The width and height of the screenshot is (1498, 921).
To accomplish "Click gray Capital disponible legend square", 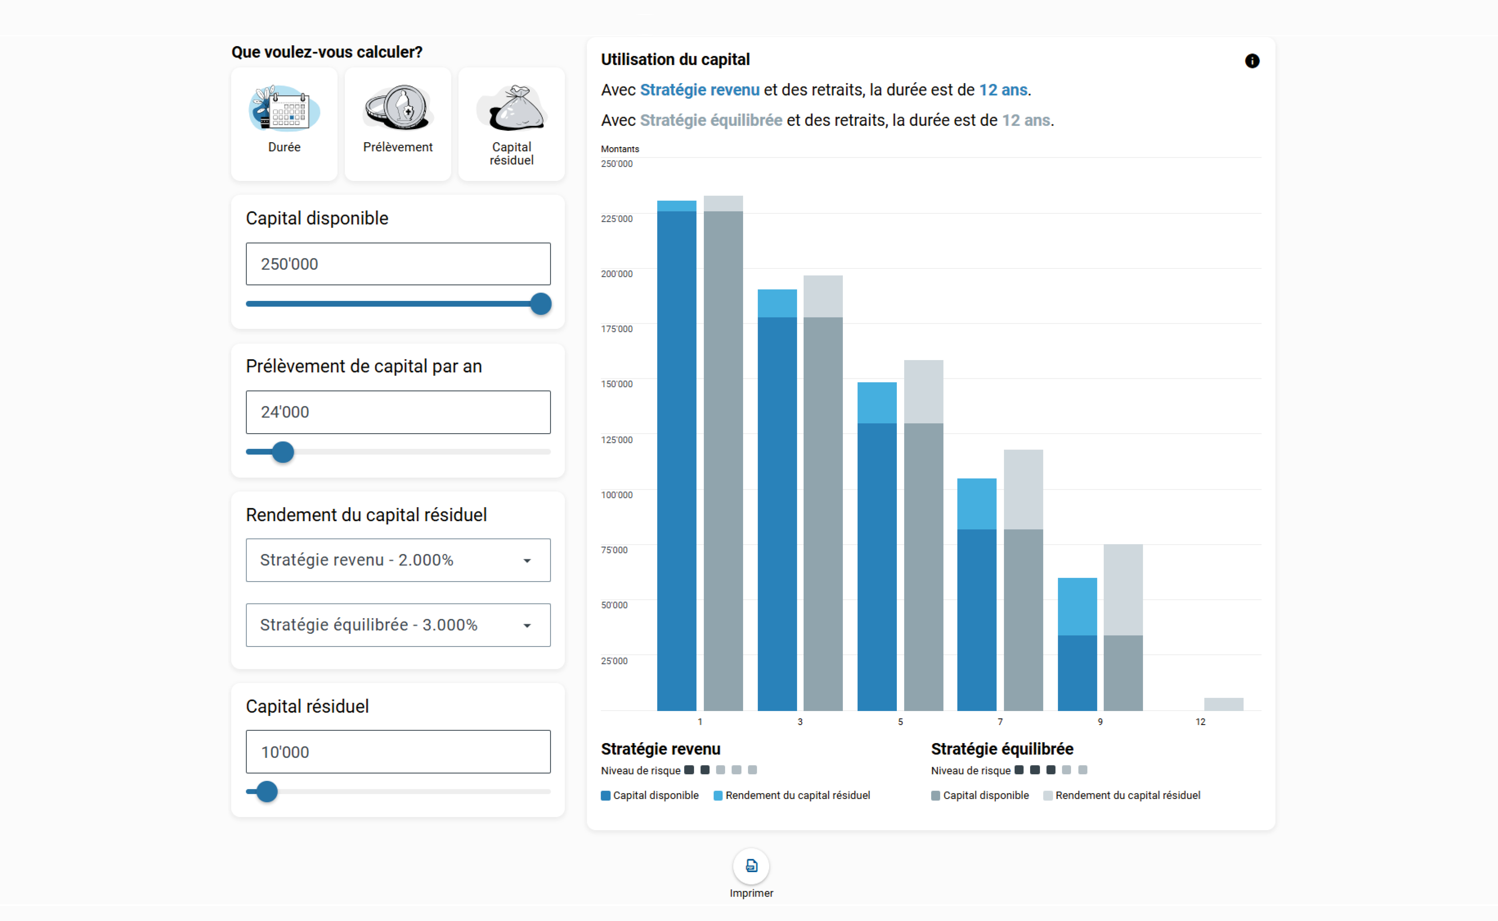I will click(936, 796).
